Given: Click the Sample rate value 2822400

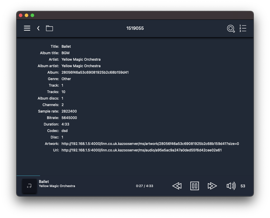Looking at the screenshot, I should coord(69,111).
